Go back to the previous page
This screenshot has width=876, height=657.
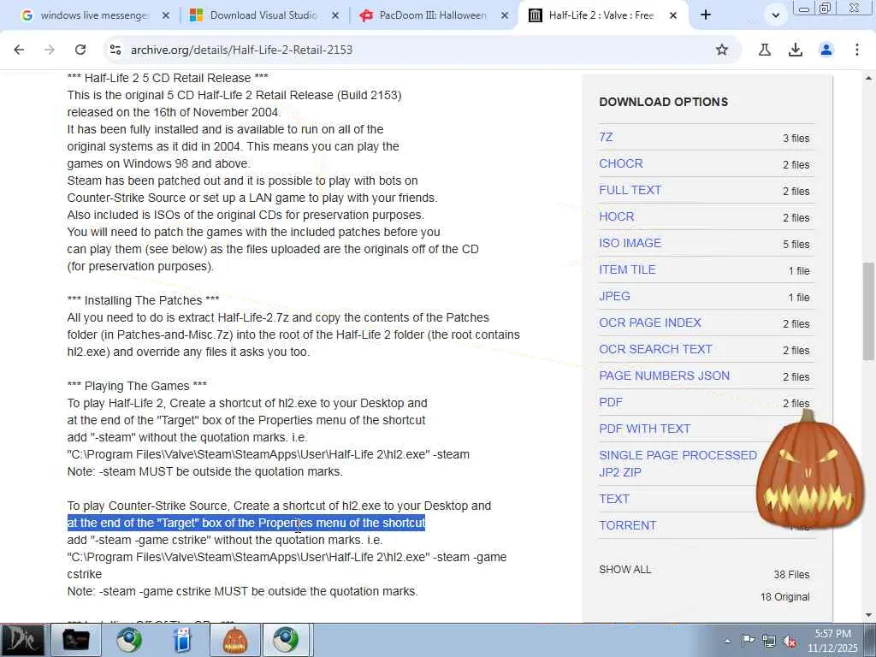(x=19, y=50)
